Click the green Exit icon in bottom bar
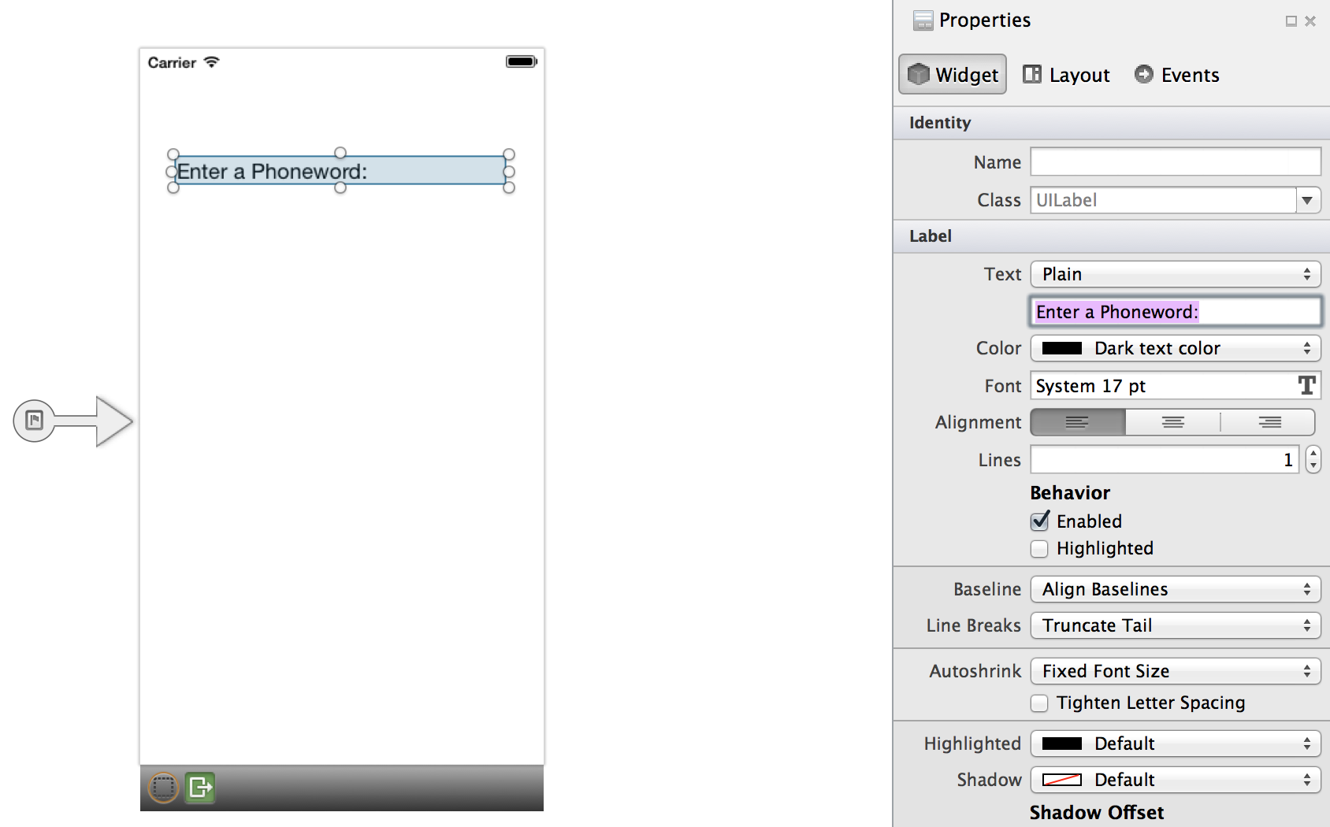 pyautogui.click(x=200, y=787)
